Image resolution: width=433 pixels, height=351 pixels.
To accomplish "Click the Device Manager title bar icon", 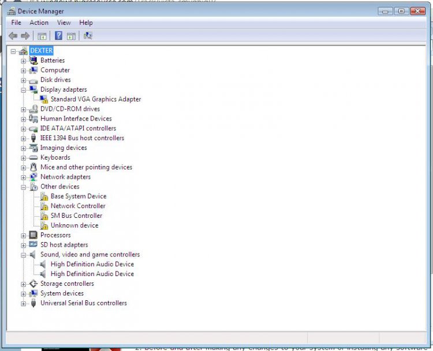I will (x=12, y=11).
